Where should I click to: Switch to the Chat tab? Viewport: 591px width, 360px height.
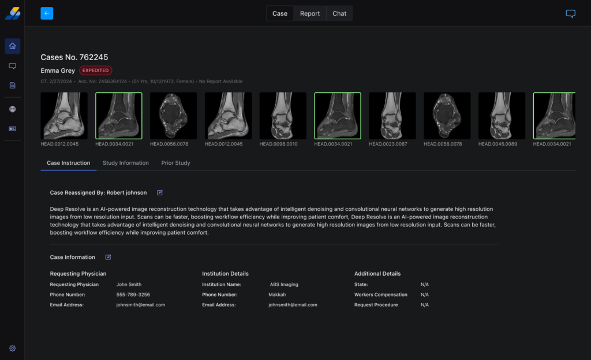339,13
